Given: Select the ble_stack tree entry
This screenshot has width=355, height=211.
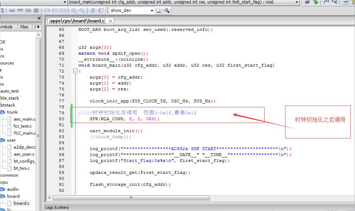Looking at the screenshot, I should (x=10, y=98).
